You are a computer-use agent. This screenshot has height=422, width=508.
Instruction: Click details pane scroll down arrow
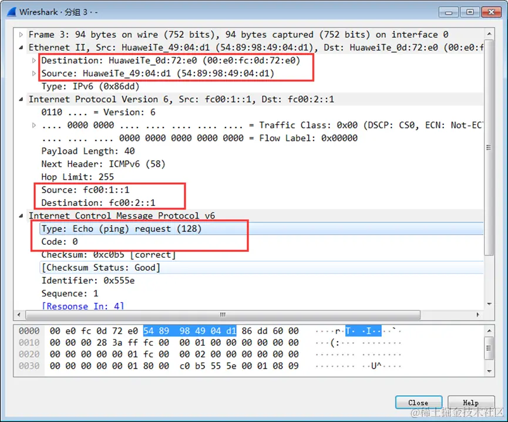tap(489, 304)
